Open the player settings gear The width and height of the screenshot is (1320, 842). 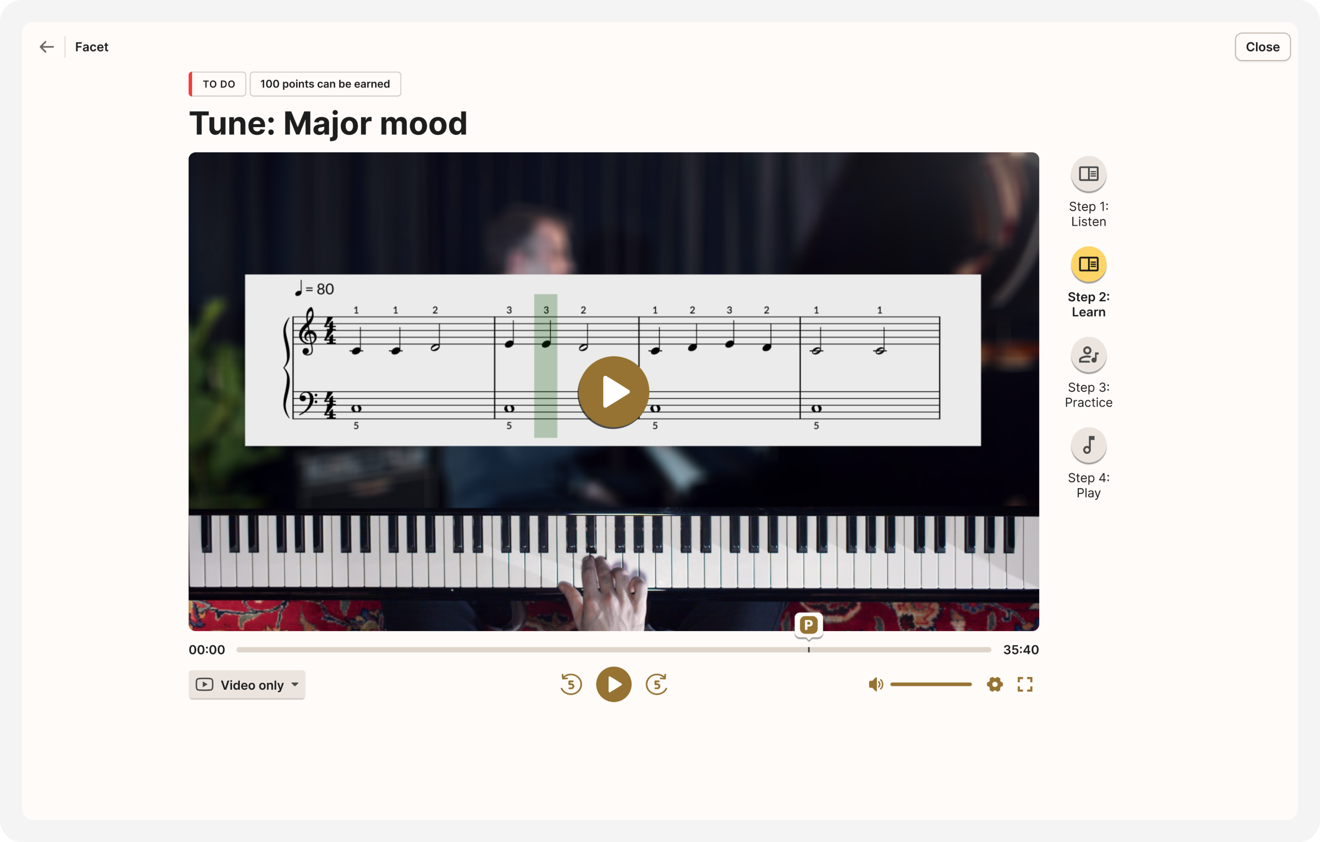995,684
